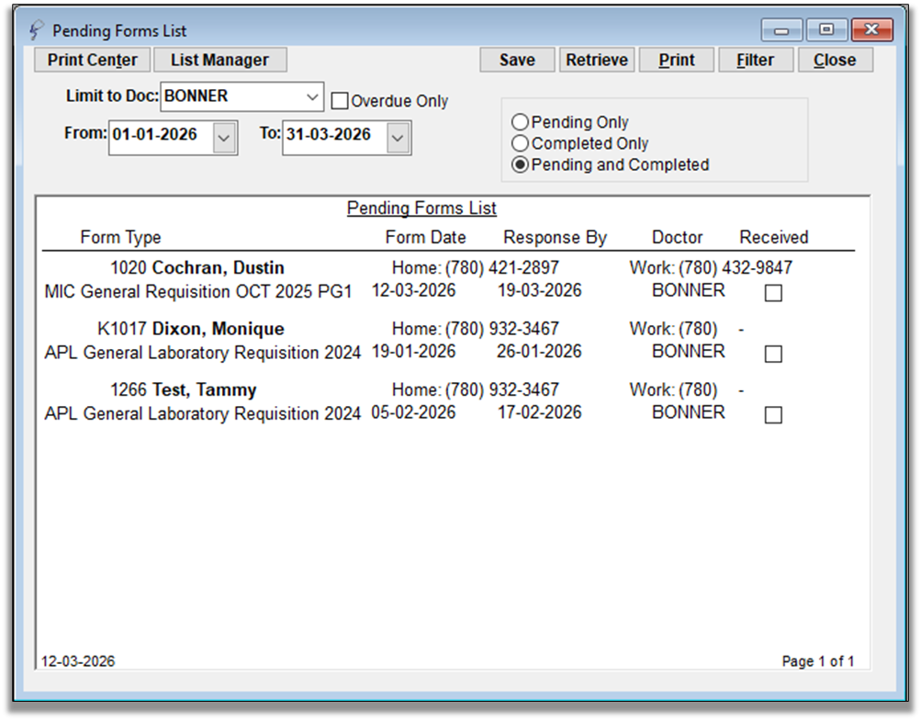
Task: Open the From date picker dropdown
Action: pos(224,138)
